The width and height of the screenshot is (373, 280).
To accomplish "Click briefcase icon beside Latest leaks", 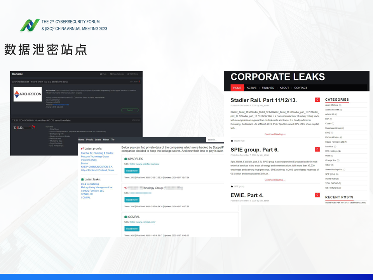I will 82,179.
